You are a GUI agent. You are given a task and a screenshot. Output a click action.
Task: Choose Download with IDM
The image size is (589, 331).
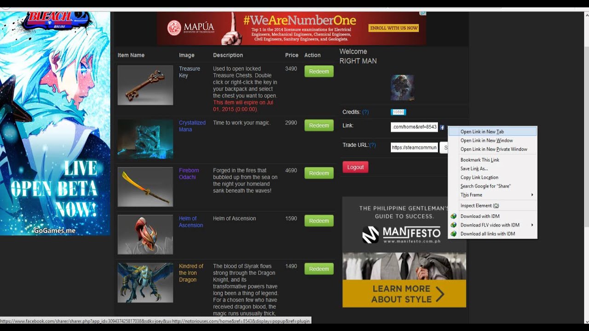pos(492,216)
